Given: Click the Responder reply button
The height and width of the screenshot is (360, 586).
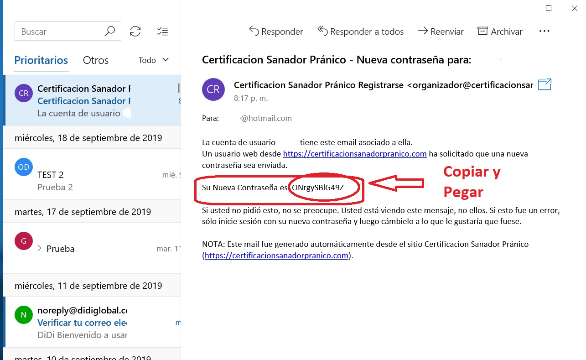Looking at the screenshot, I should click(x=276, y=31).
